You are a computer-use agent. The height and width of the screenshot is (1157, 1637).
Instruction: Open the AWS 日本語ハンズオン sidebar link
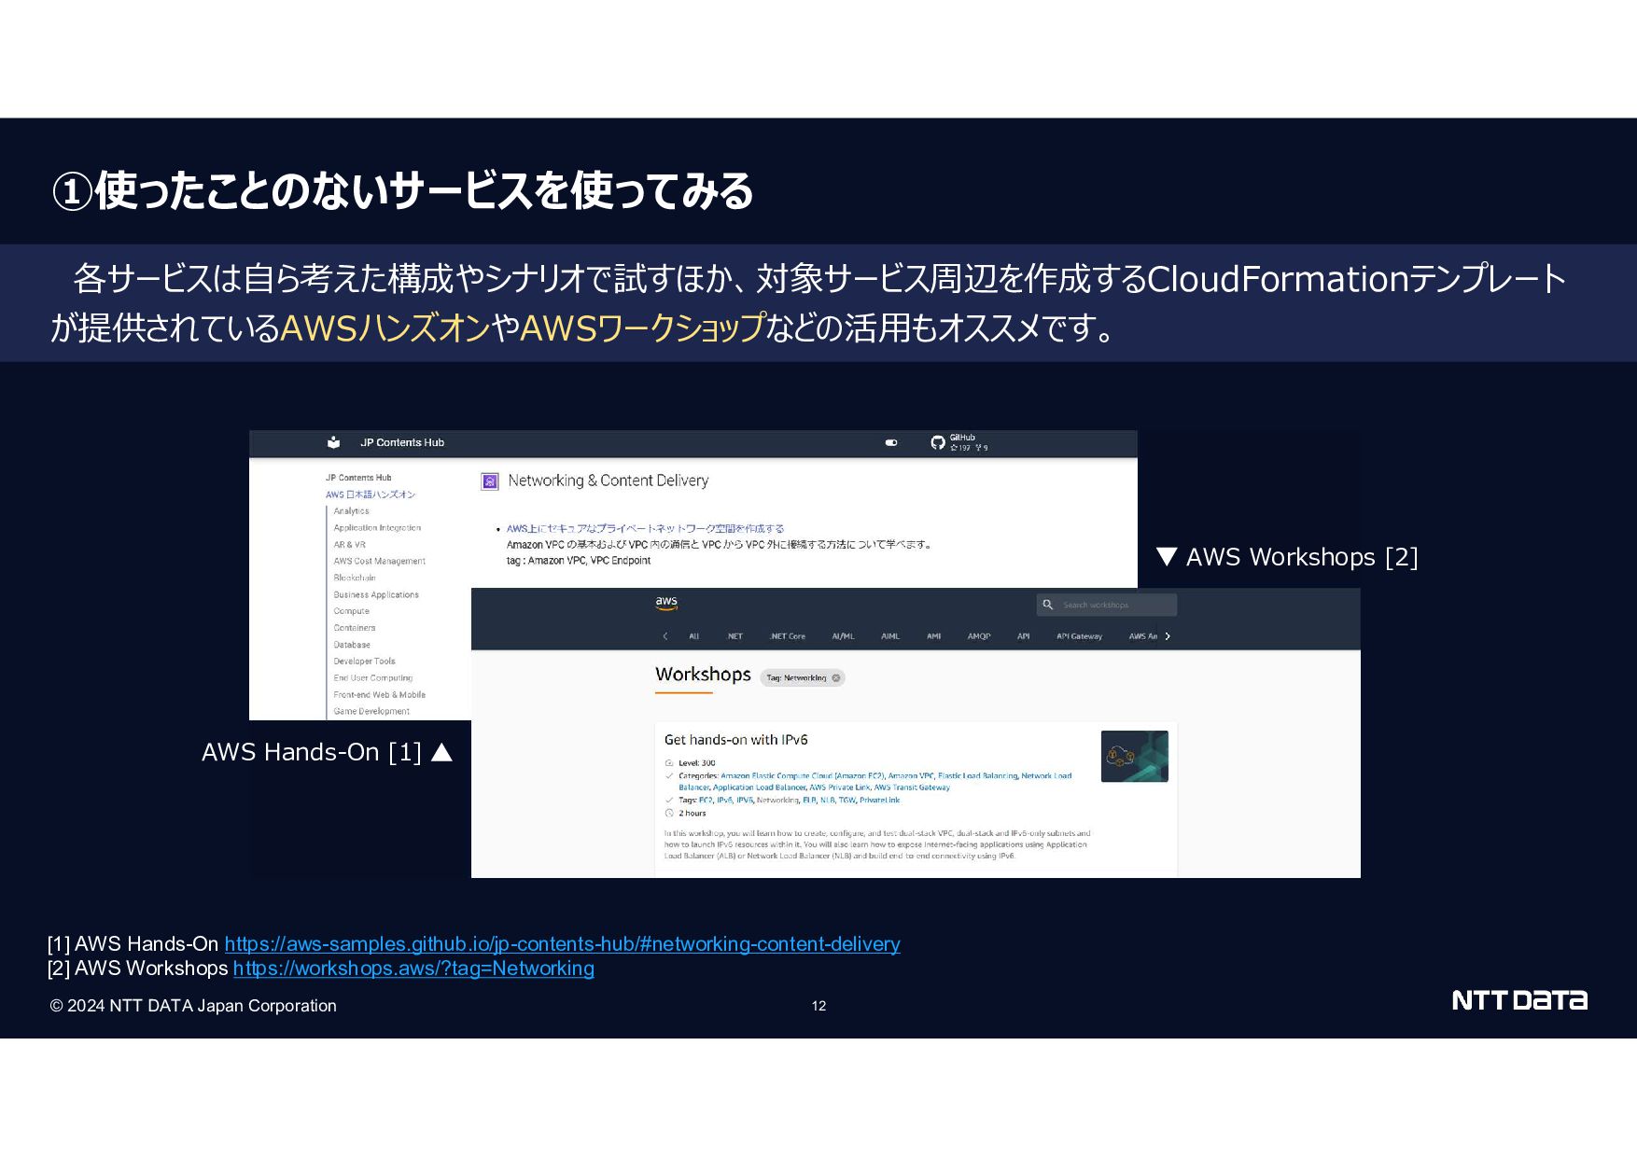coord(371,495)
